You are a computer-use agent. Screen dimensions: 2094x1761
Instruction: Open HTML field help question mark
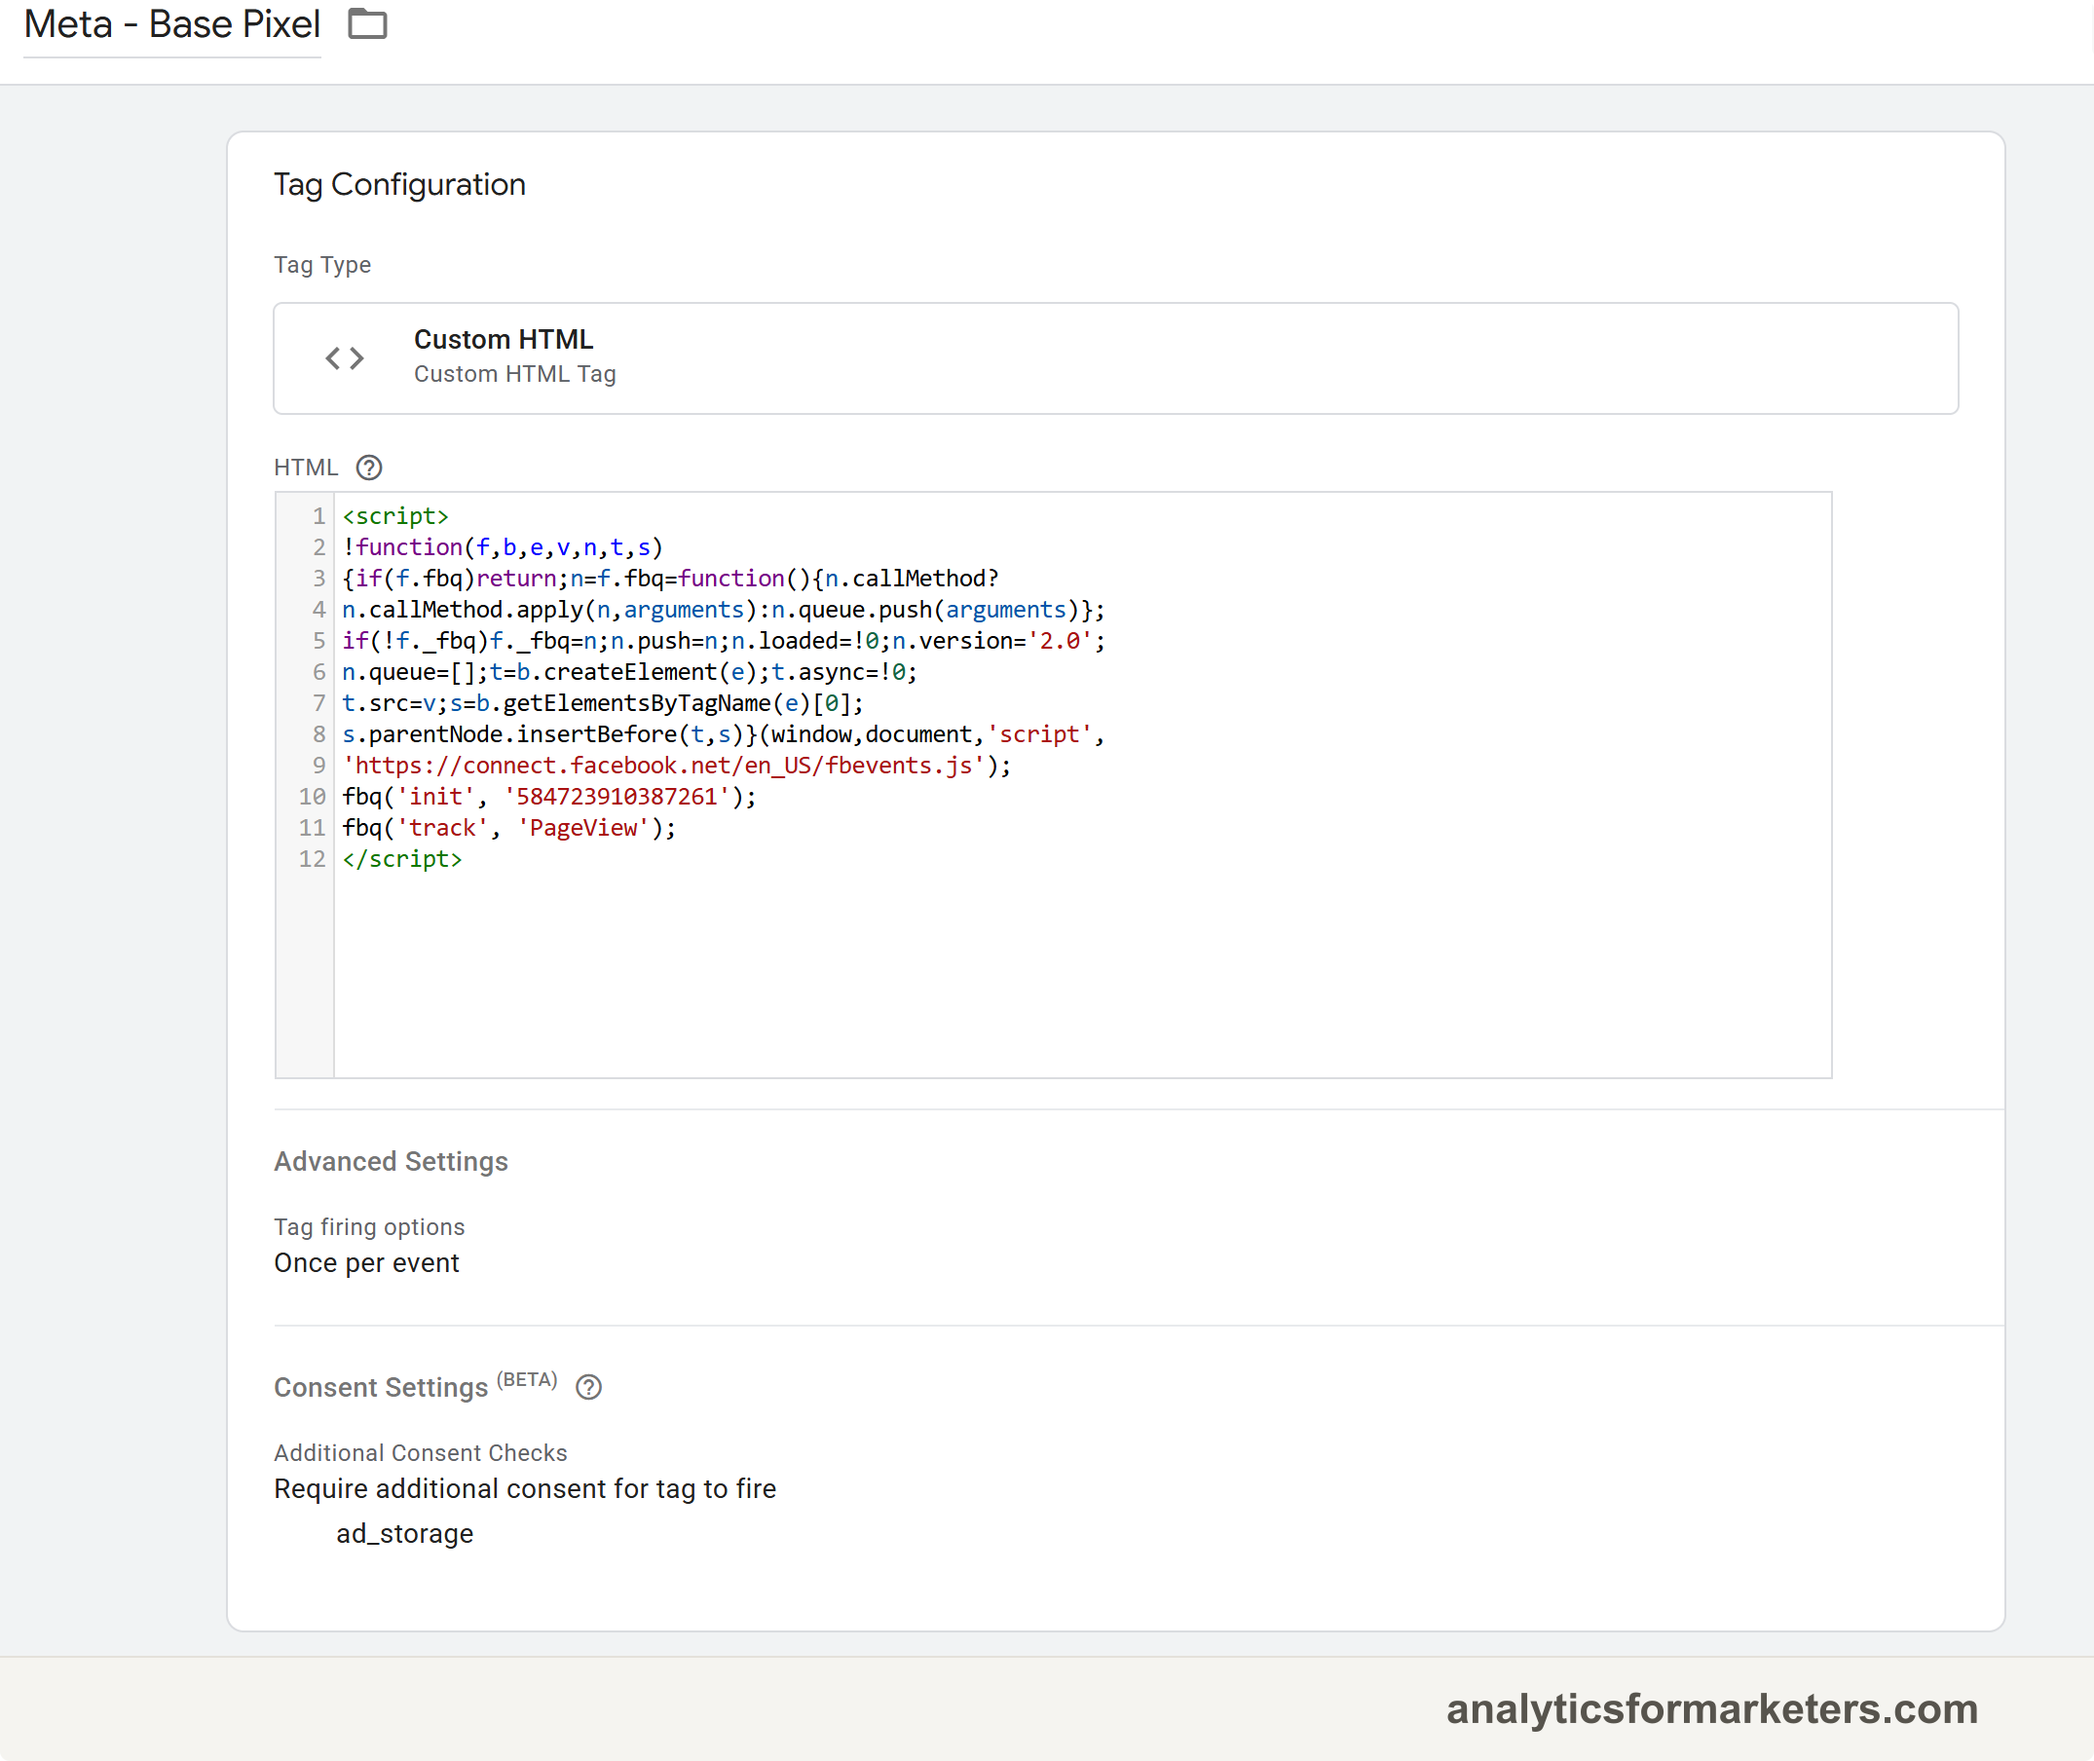[369, 468]
